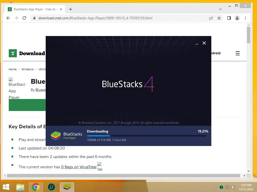Open the Chrome three-dot menu
The height and width of the screenshot is (192, 257).
coord(245,18)
